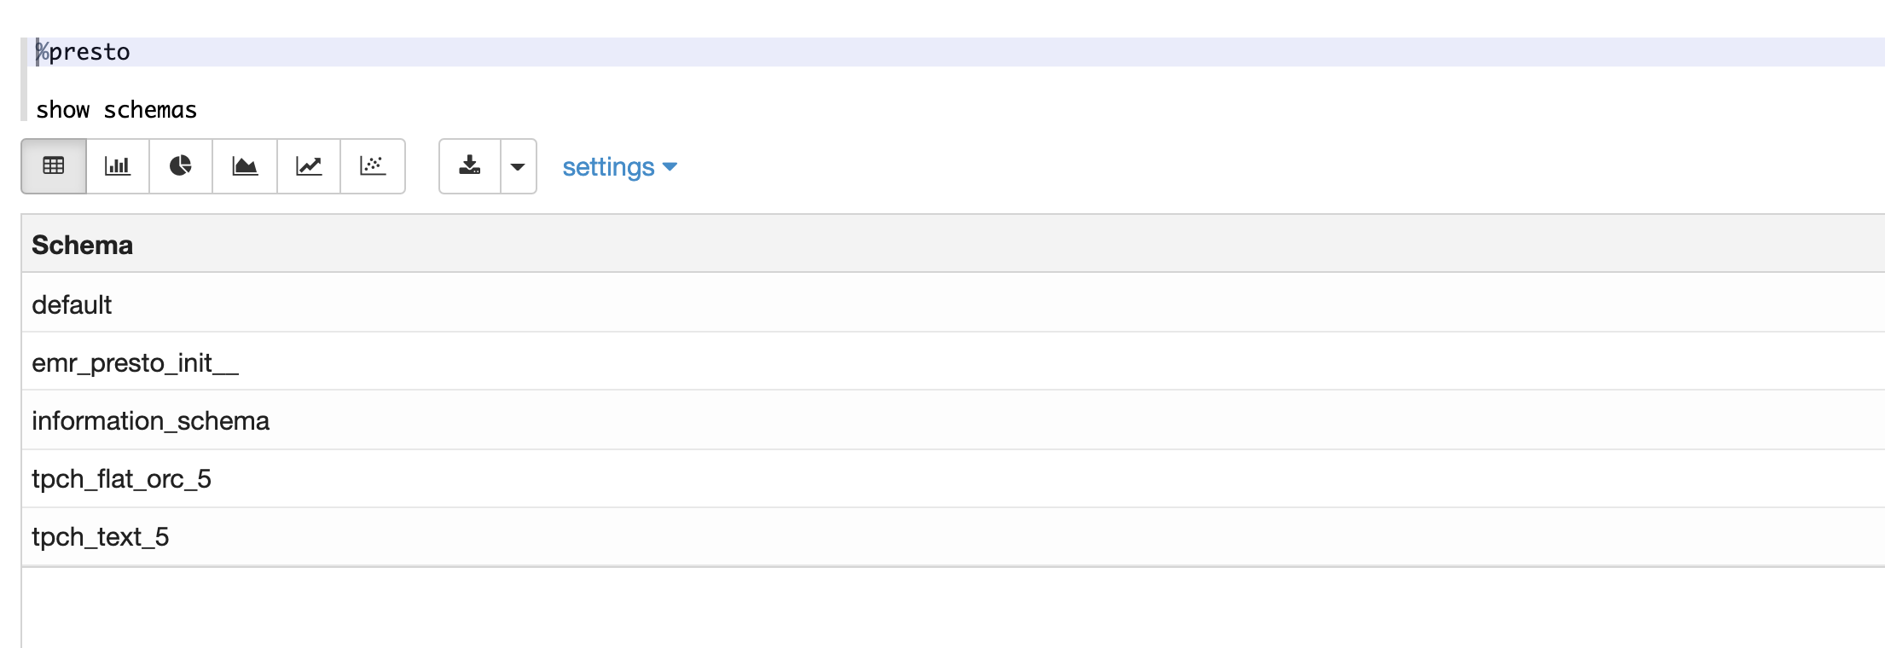Place cursor on the %presto line
This screenshot has width=1885, height=648.
[955, 52]
